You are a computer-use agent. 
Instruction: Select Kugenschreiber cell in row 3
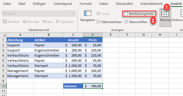49,50
